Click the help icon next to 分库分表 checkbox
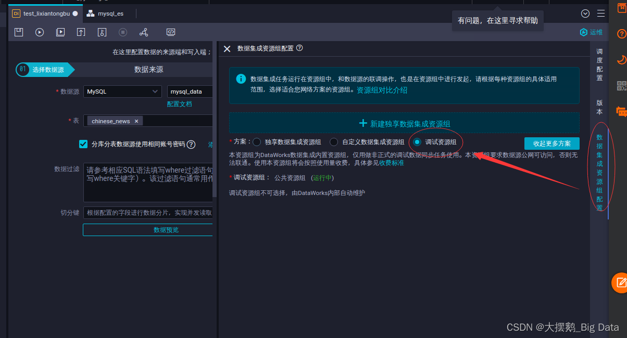Image resolution: width=627 pixels, height=338 pixels. pyautogui.click(x=191, y=145)
